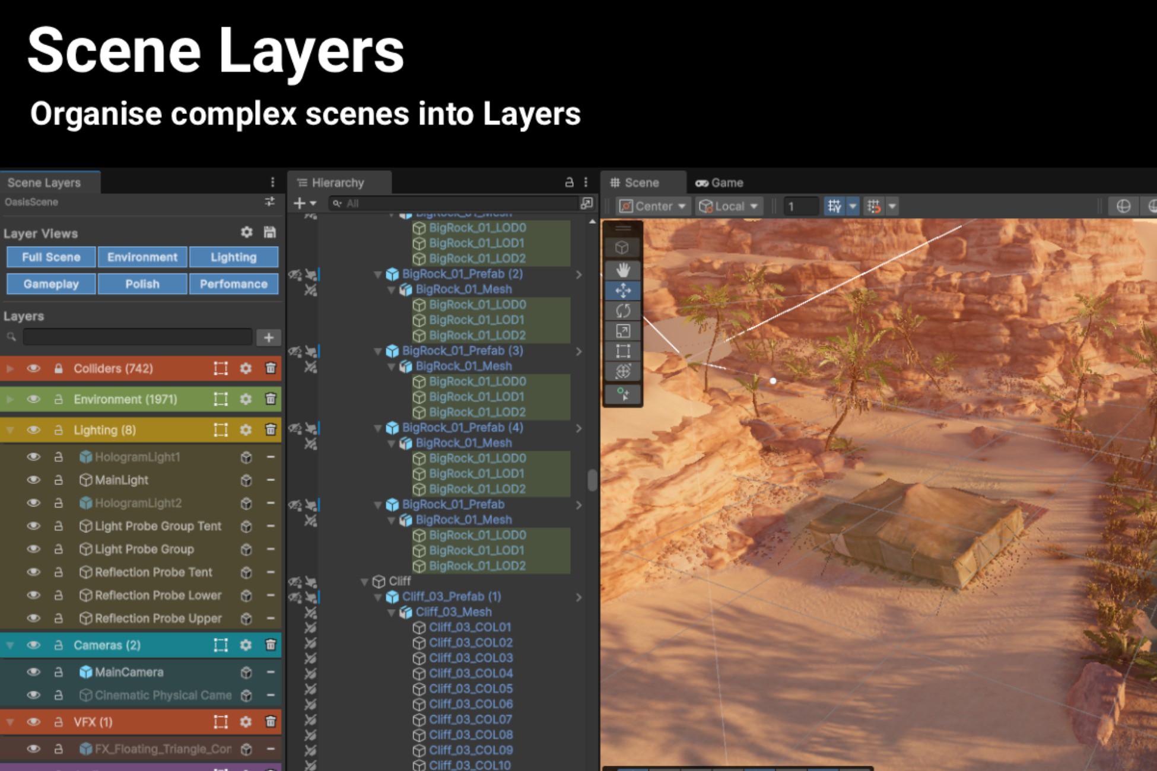
Task: Collapse BigRock_01_Prefab (3) in the Hierarchy
Action: tap(378, 351)
